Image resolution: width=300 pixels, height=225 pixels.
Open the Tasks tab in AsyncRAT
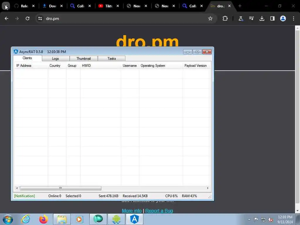tap(112, 59)
